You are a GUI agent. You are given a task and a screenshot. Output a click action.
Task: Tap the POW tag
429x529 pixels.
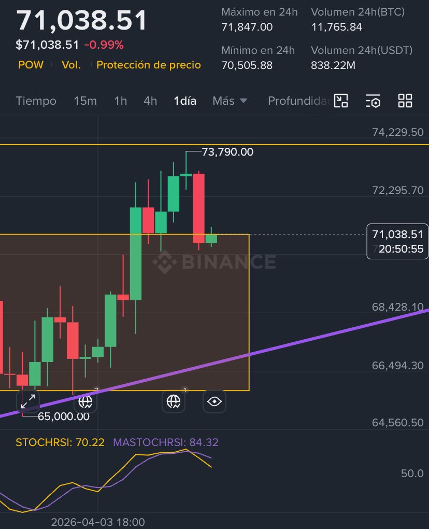(31, 64)
